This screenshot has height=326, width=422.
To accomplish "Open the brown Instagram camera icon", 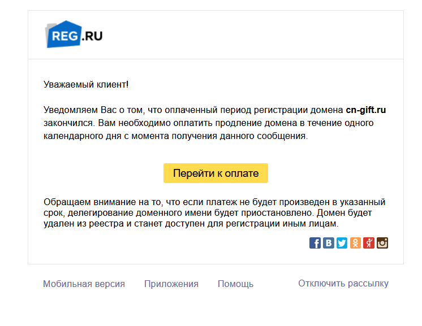I will click(382, 243).
